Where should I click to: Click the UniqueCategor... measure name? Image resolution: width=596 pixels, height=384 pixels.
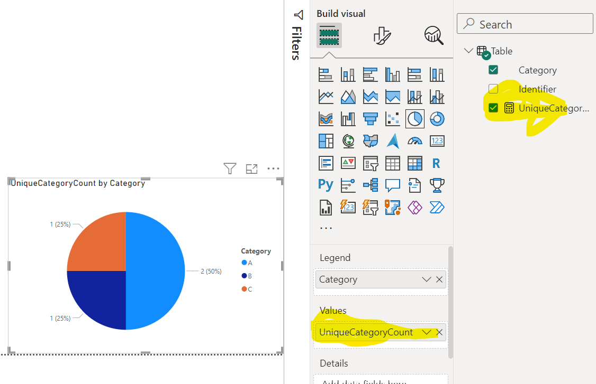pos(554,108)
